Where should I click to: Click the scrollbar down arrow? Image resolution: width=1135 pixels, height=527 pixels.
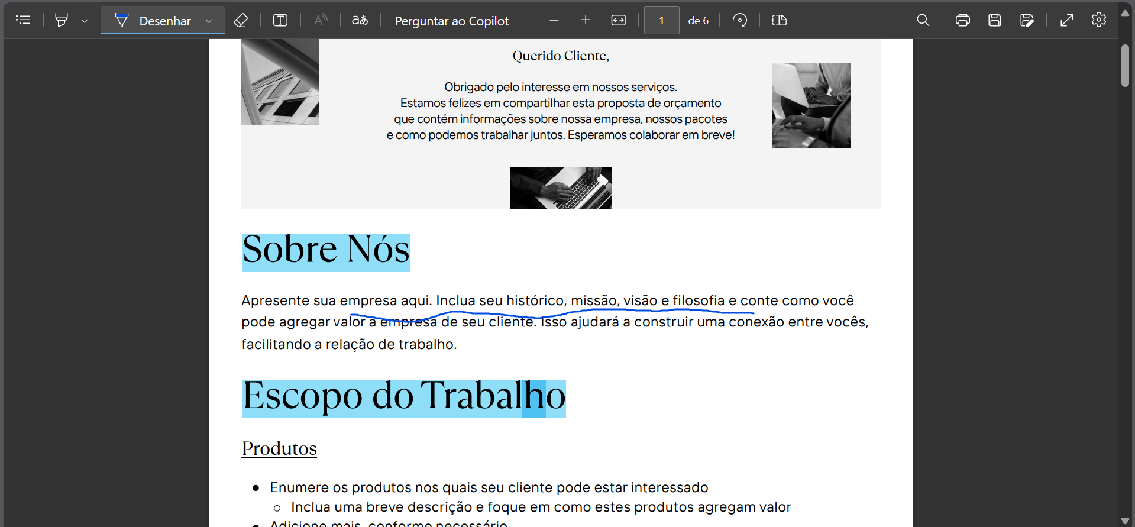pos(1125,521)
